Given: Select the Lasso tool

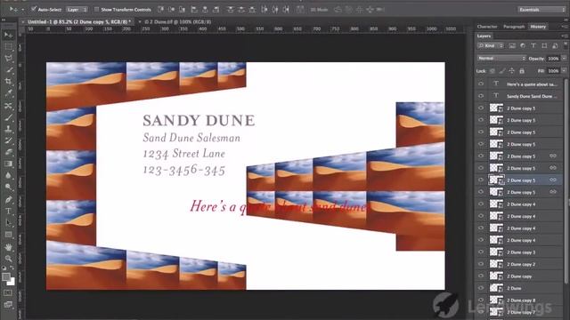Looking at the screenshot, I should coord(8,59).
